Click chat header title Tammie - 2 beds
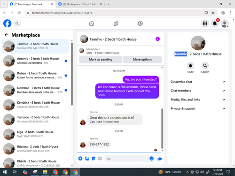This screenshot has height=176, width=235. (113, 39)
